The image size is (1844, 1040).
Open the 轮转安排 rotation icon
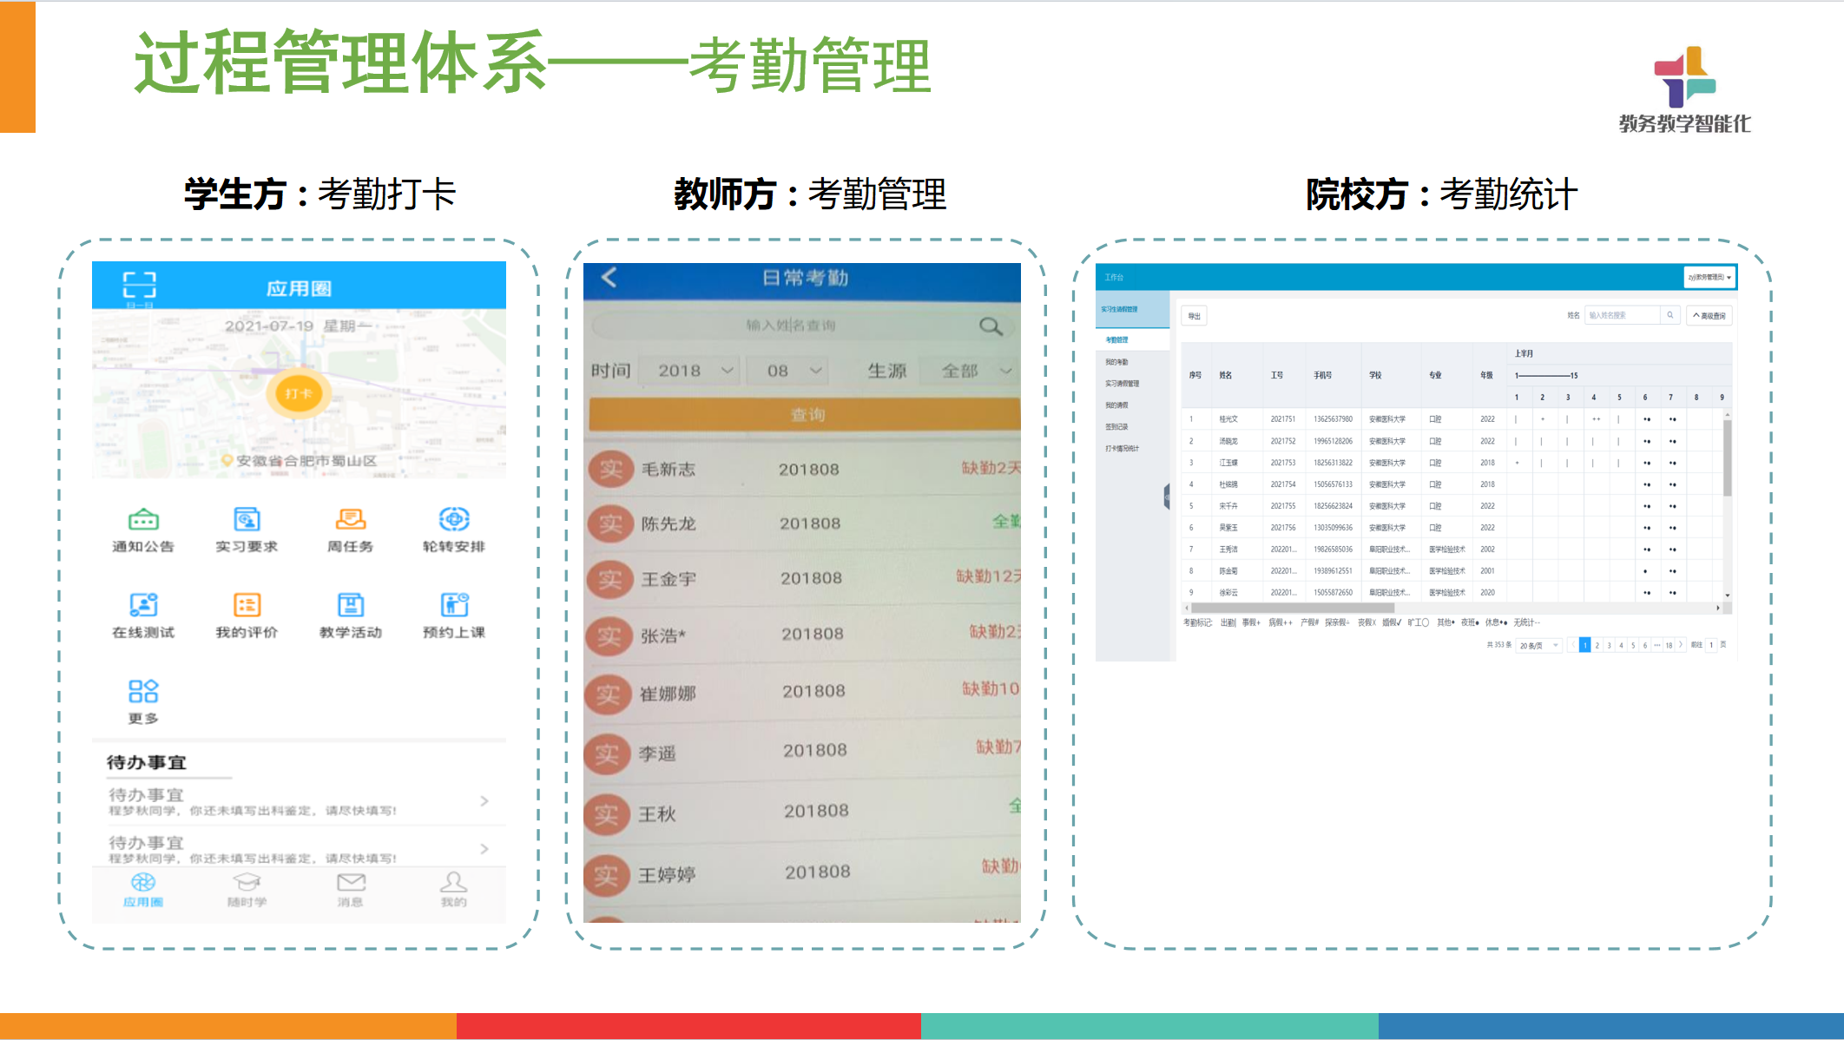453,520
